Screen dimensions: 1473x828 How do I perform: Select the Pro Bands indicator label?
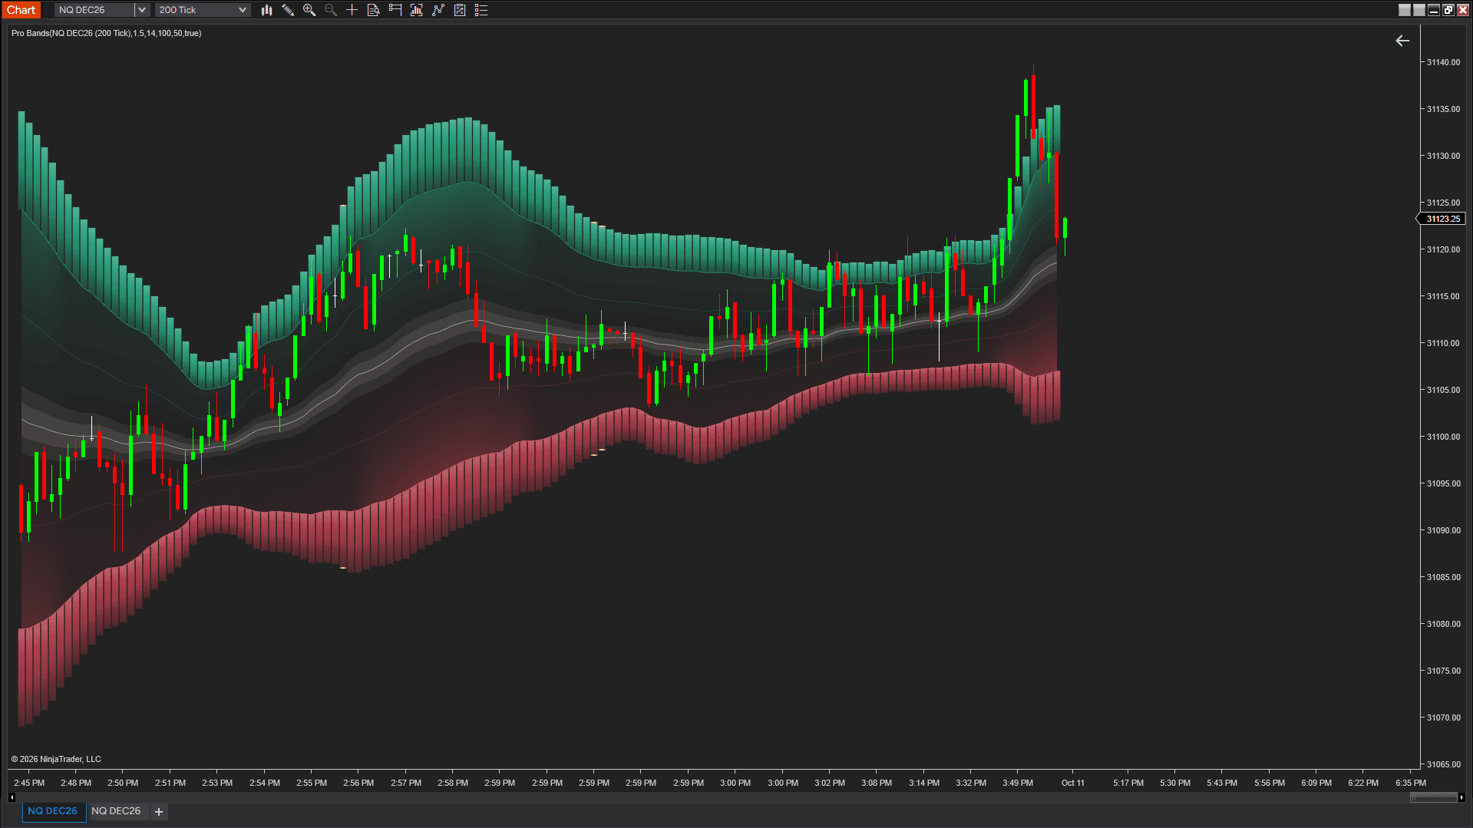(x=107, y=33)
